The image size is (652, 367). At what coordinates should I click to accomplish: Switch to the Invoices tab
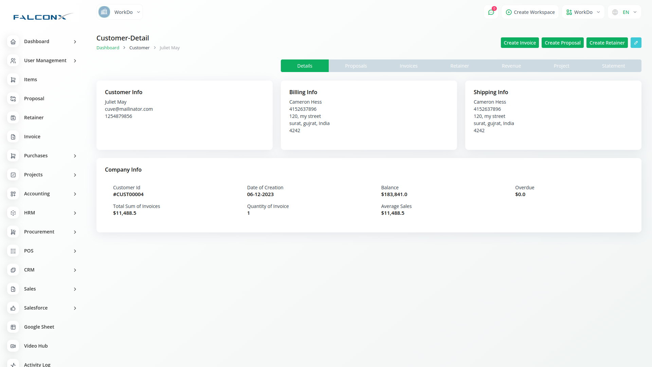click(408, 66)
